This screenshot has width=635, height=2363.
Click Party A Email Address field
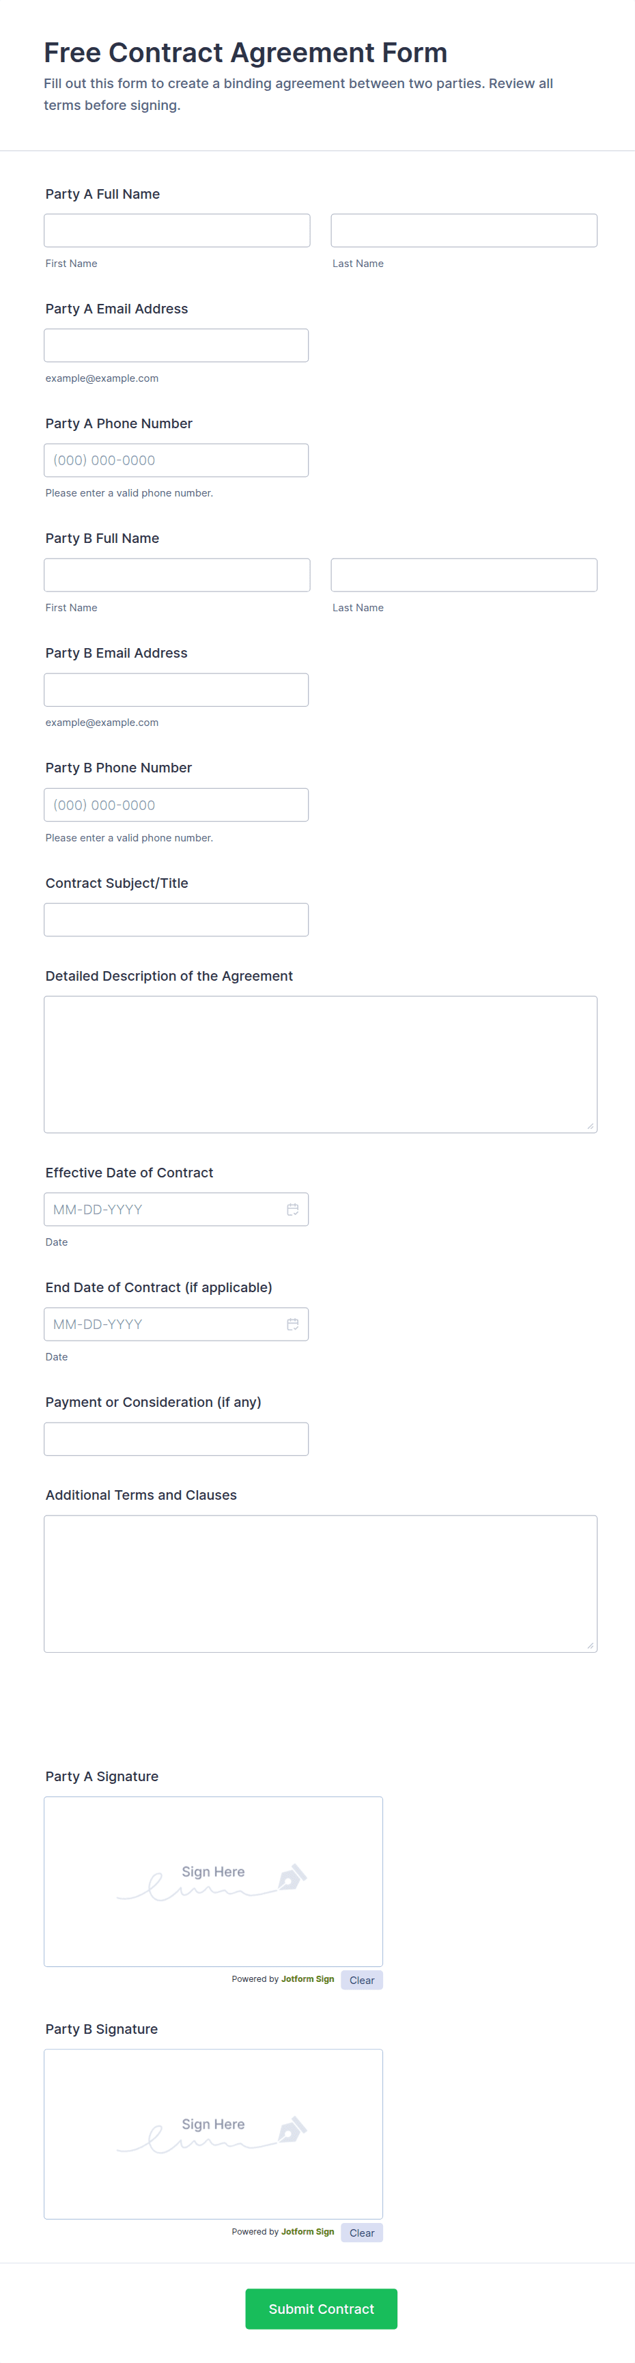(176, 345)
